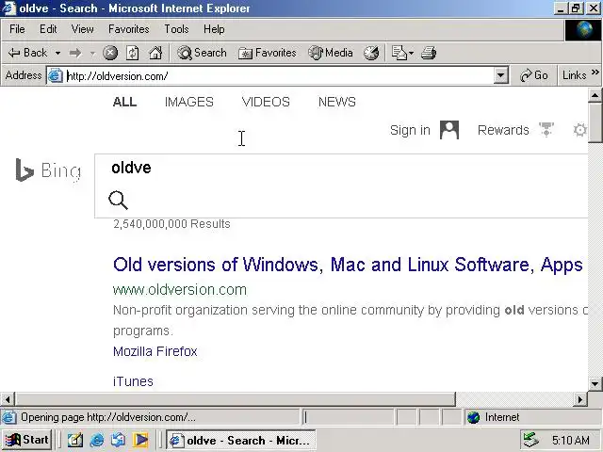The width and height of the screenshot is (603, 452).
Task: Open Old versions of Windows result title
Action: pyautogui.click(x=348, y=265)
